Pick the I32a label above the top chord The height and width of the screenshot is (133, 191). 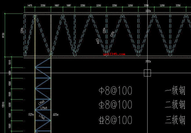tap(148, 11)
